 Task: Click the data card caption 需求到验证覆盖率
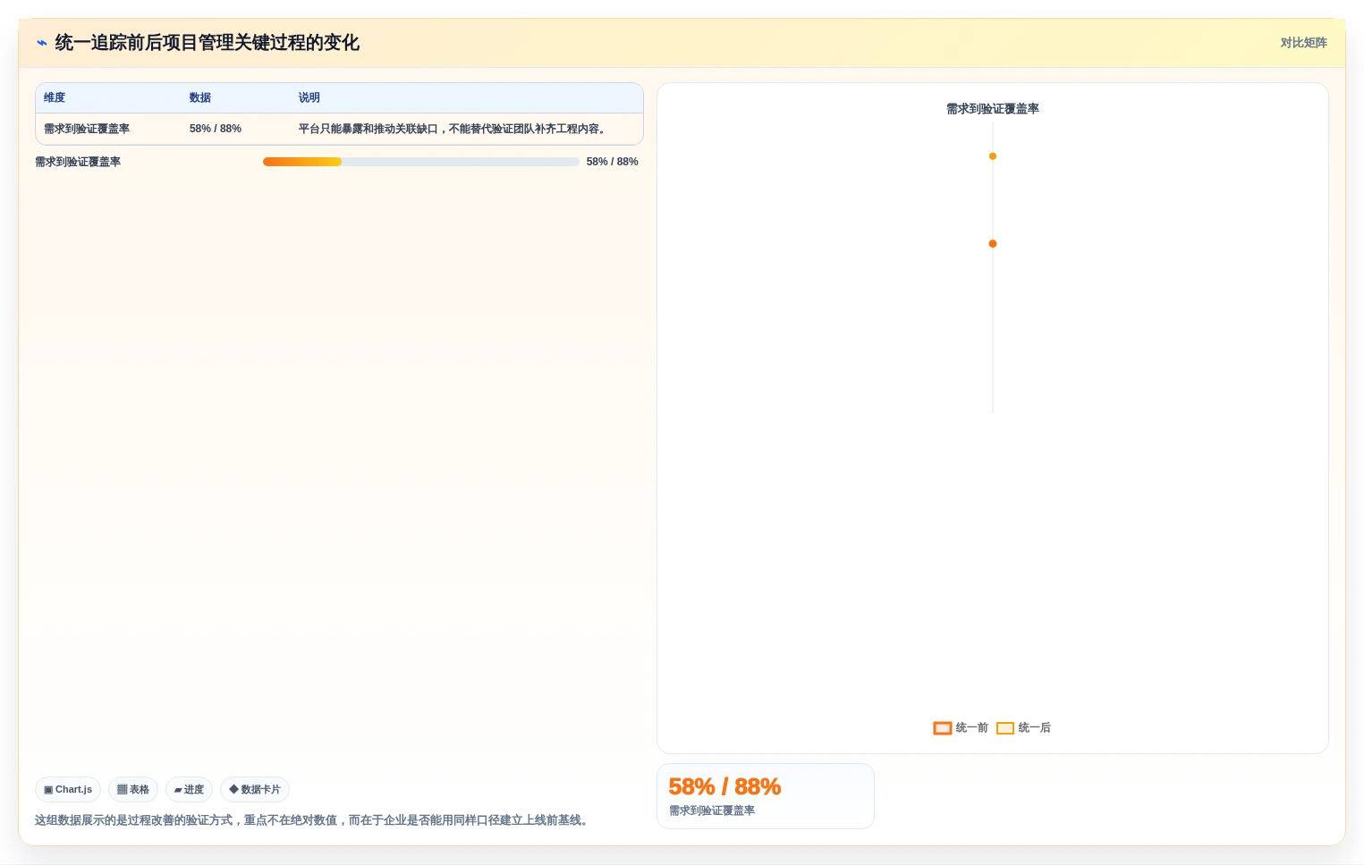tap(712, 810)
